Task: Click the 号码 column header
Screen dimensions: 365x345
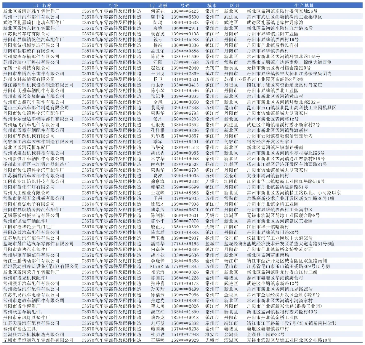Action: tap(185, 5)
